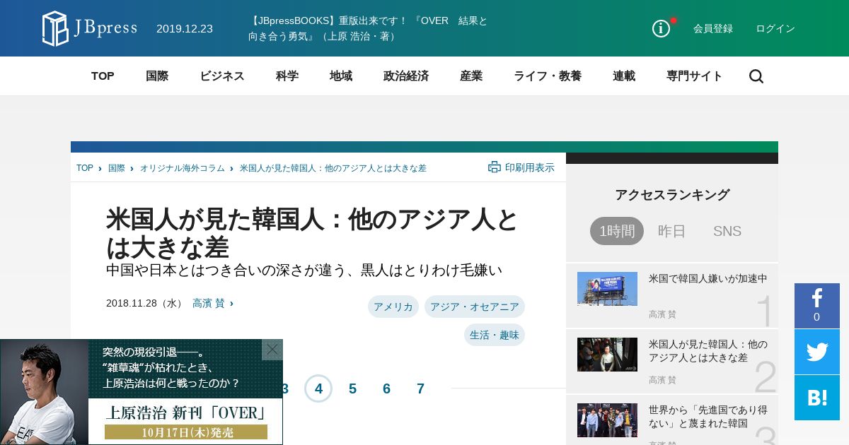This screenshot has height=445, width=849.
Task: Go to current page 4 in pagination
Action: coord(318,388)
